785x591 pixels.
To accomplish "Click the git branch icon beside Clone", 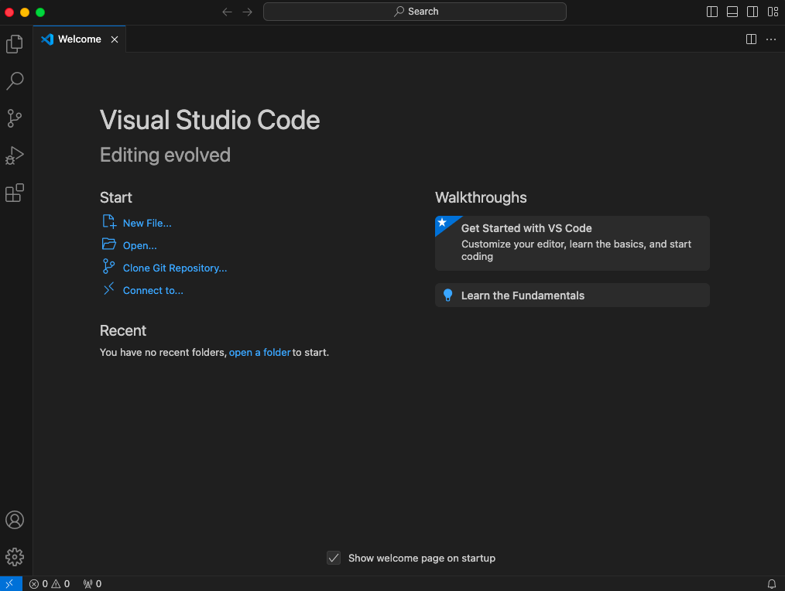I will pyautogui.click(x=108, y=266).
